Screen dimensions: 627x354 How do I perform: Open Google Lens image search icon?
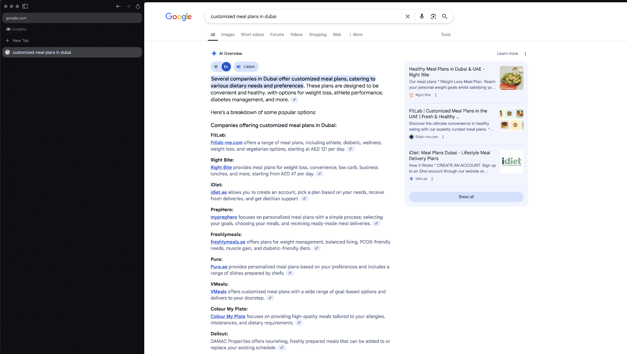(433, 16)
